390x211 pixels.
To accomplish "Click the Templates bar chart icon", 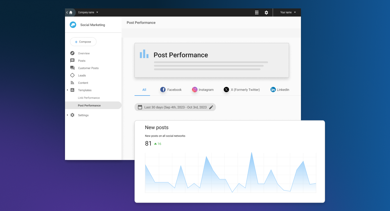I will click(x=72, y=90).
